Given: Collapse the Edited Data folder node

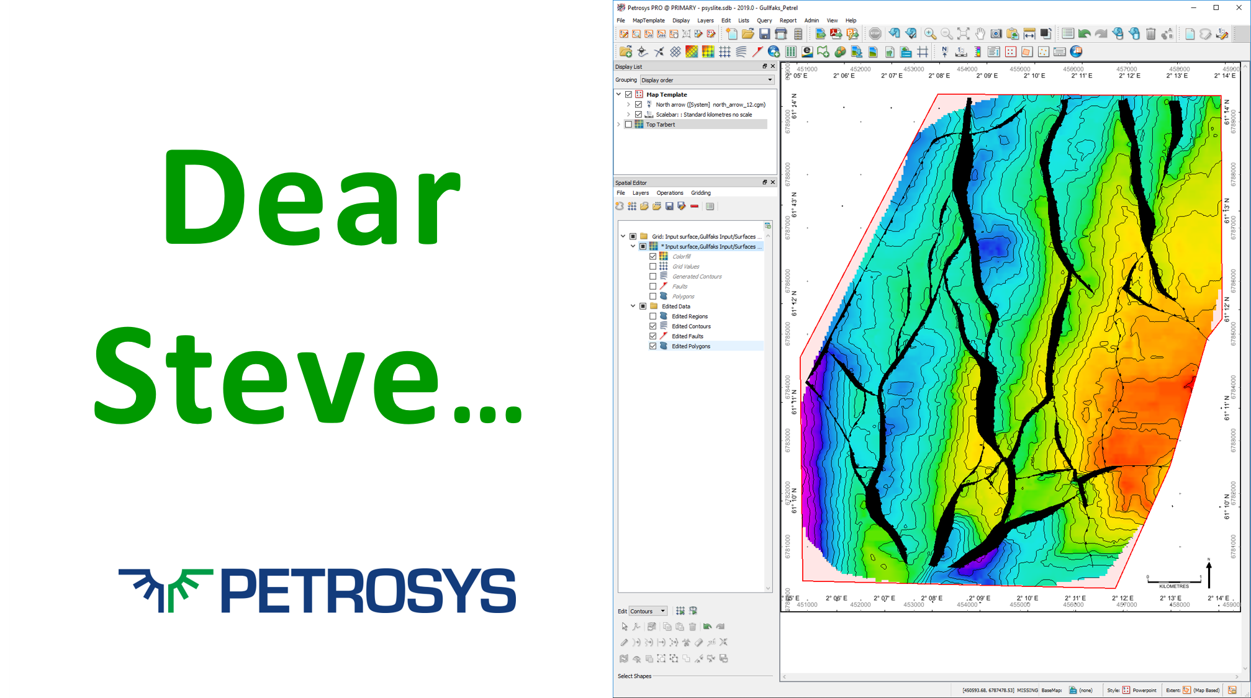Looking at the screenshot, I should [633, 306].
